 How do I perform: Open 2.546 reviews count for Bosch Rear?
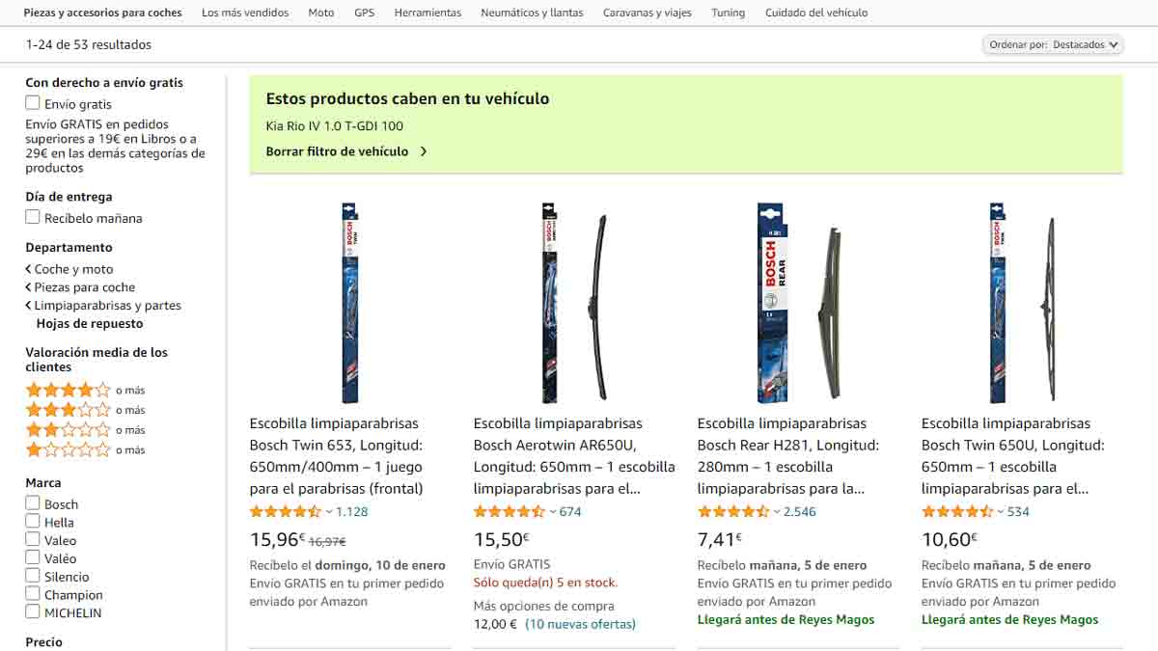(799, 511)
